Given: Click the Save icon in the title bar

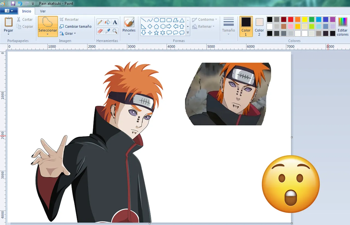Looking at the screenshot, I should click(x=13, y=4).
